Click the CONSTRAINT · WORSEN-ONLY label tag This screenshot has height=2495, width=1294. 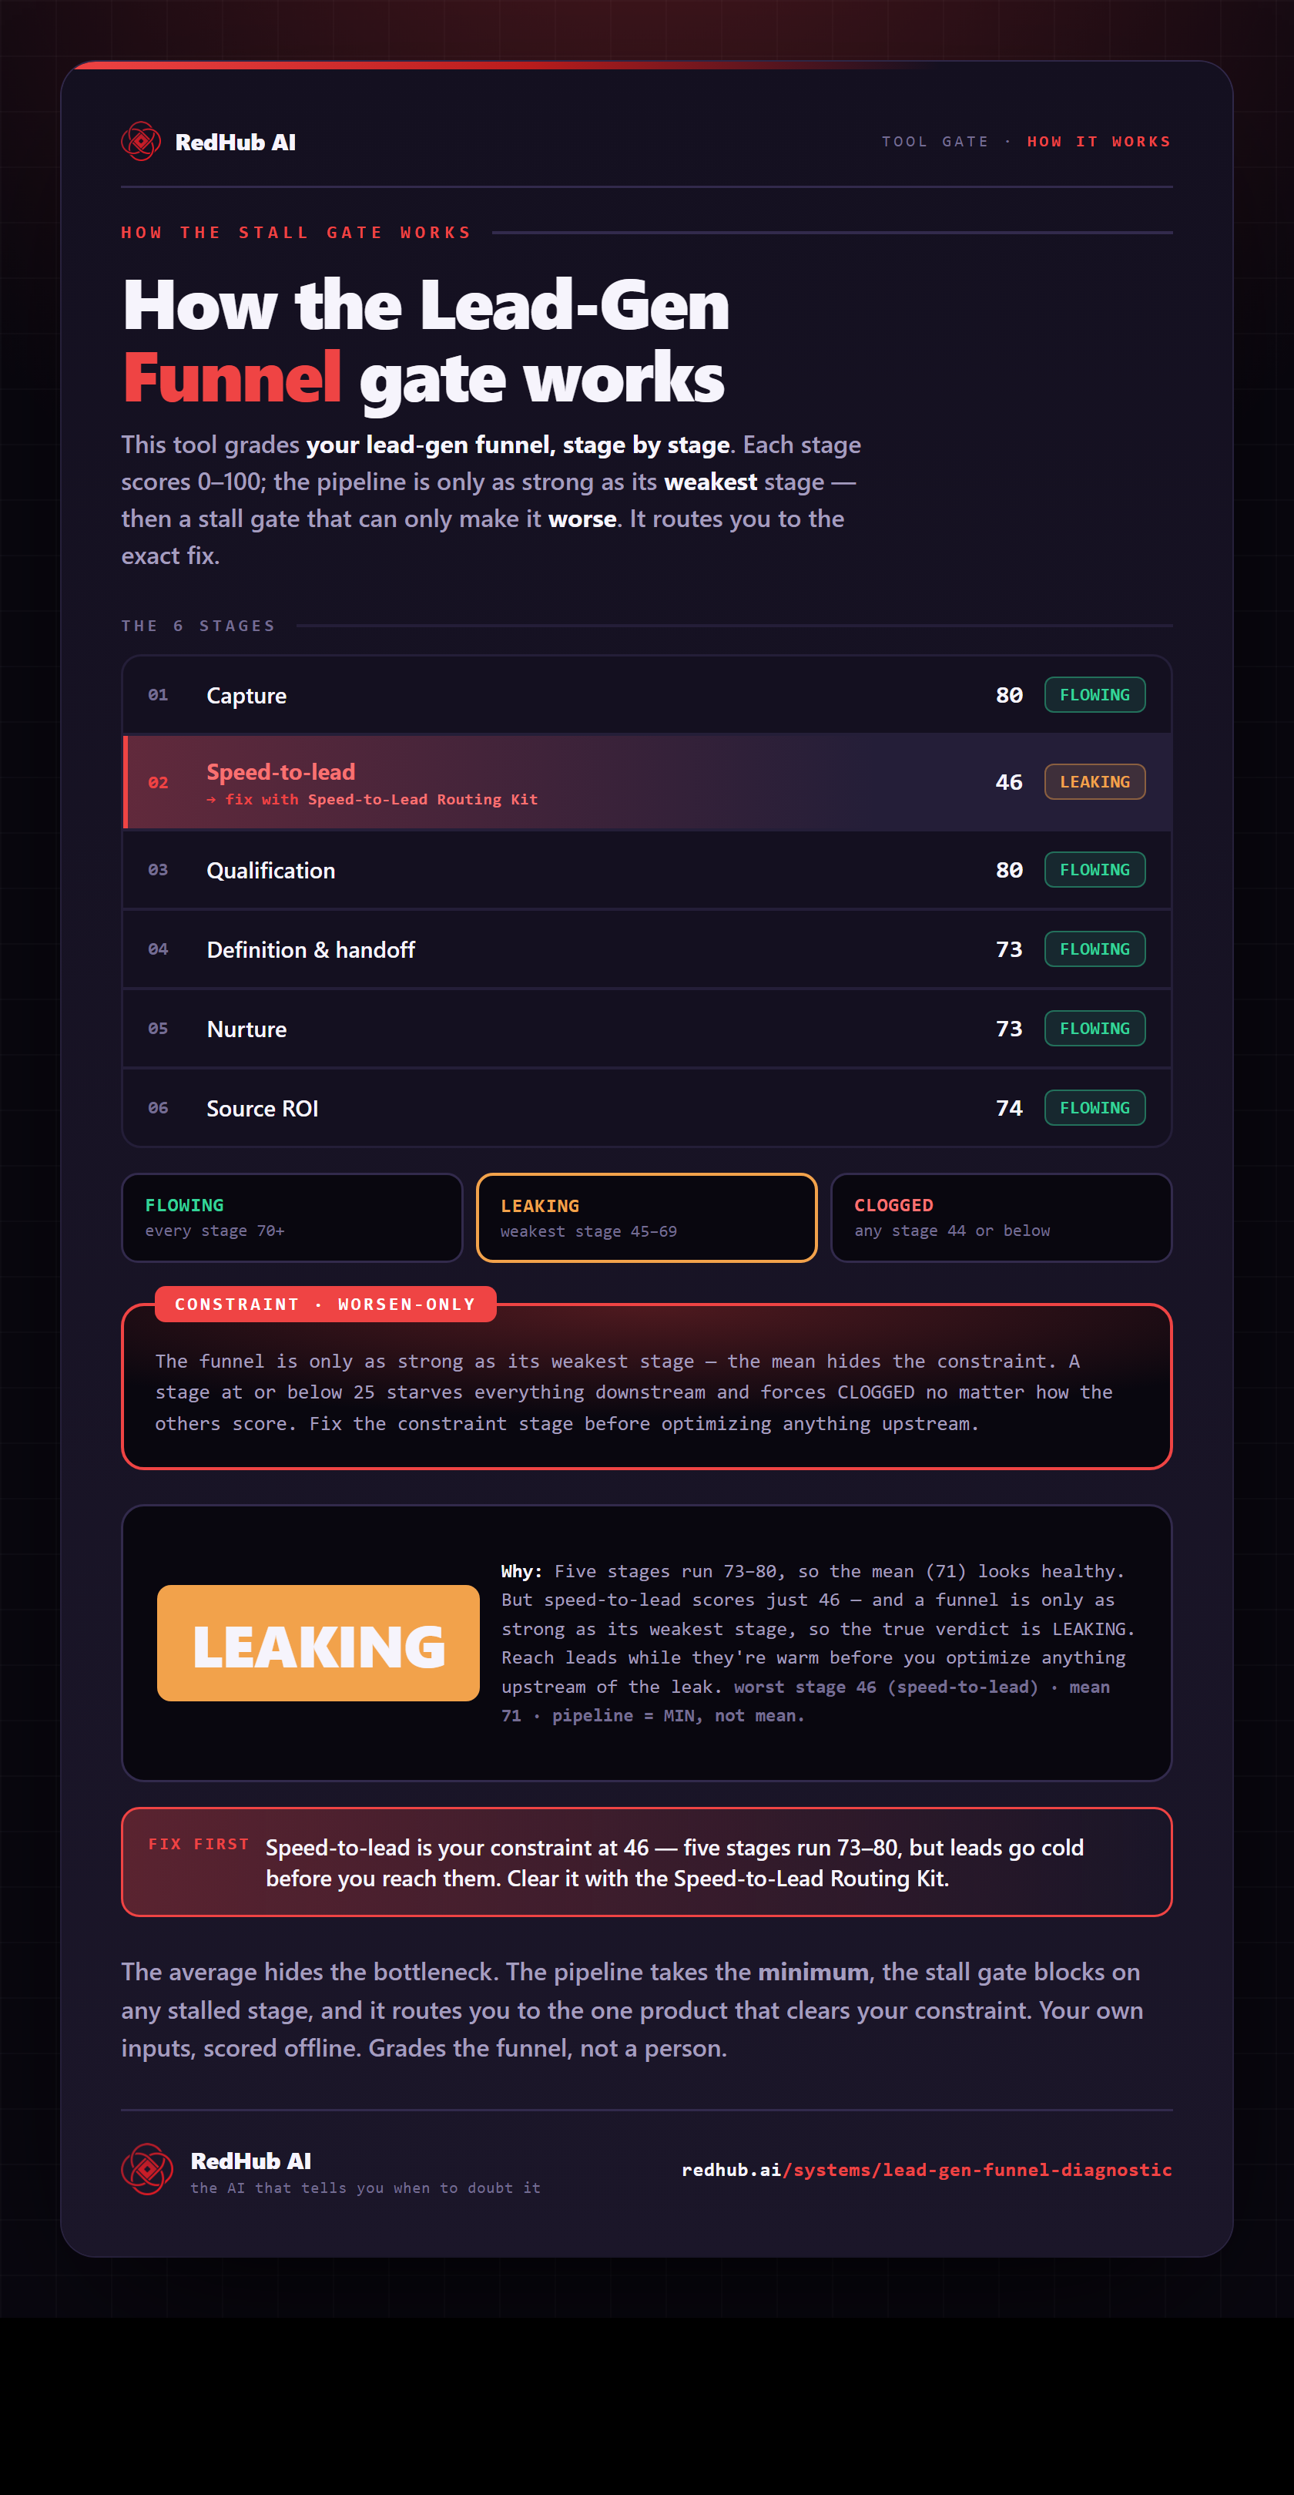click(x=325, y=1304)
